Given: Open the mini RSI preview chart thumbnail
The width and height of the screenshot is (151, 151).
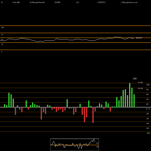Looking at the screenshot, I should pos(75,145).
